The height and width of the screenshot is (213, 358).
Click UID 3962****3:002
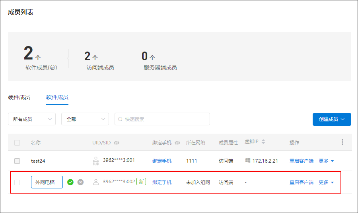pyautogui.click(x=119, y=181)
